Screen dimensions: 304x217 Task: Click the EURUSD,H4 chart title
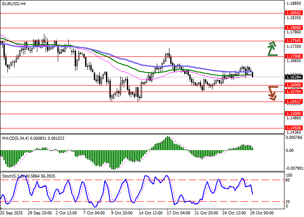click(x=13, y=4)
